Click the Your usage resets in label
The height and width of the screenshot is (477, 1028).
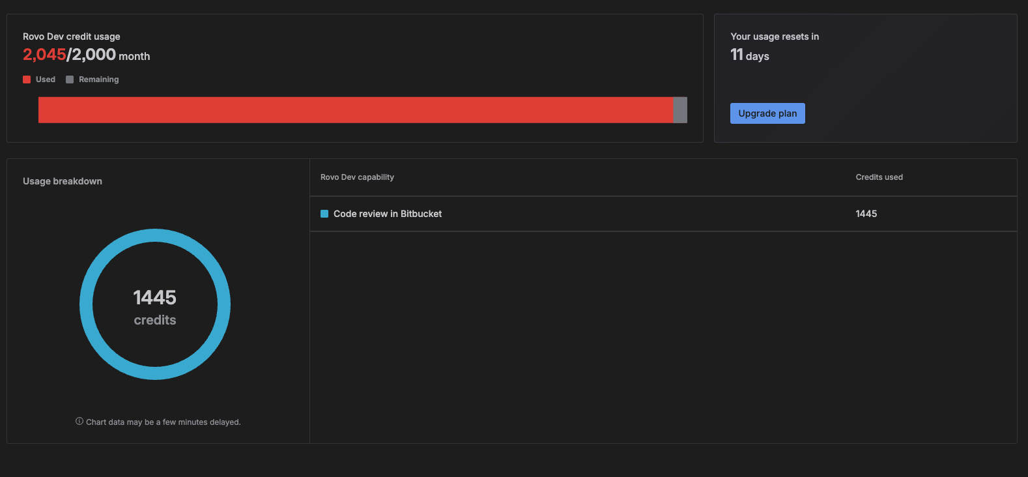coord(775,36)
